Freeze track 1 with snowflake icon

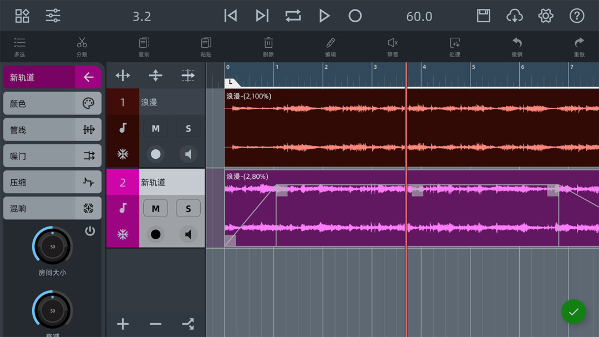click(123, 154)
